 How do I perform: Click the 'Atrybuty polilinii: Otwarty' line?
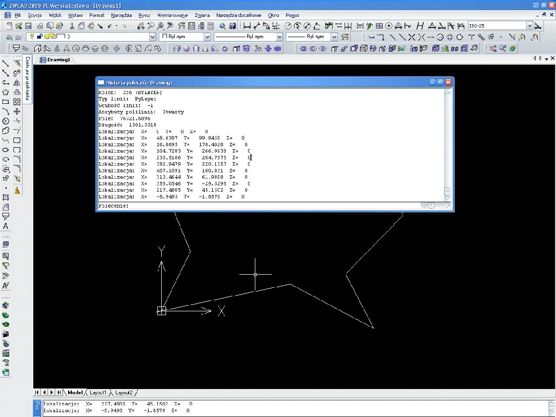tap(141, 111)
